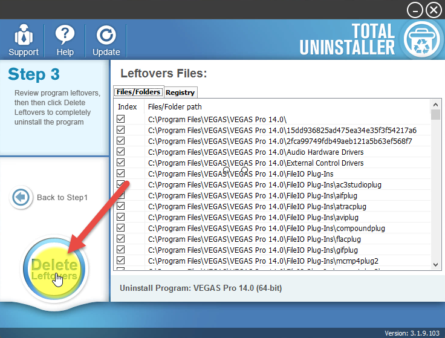Image resolution: width=445 pixels, height=338 pixels.
Task: Uncheck the mcmp4plug2 row checkbox
Action: coord(120,260)
